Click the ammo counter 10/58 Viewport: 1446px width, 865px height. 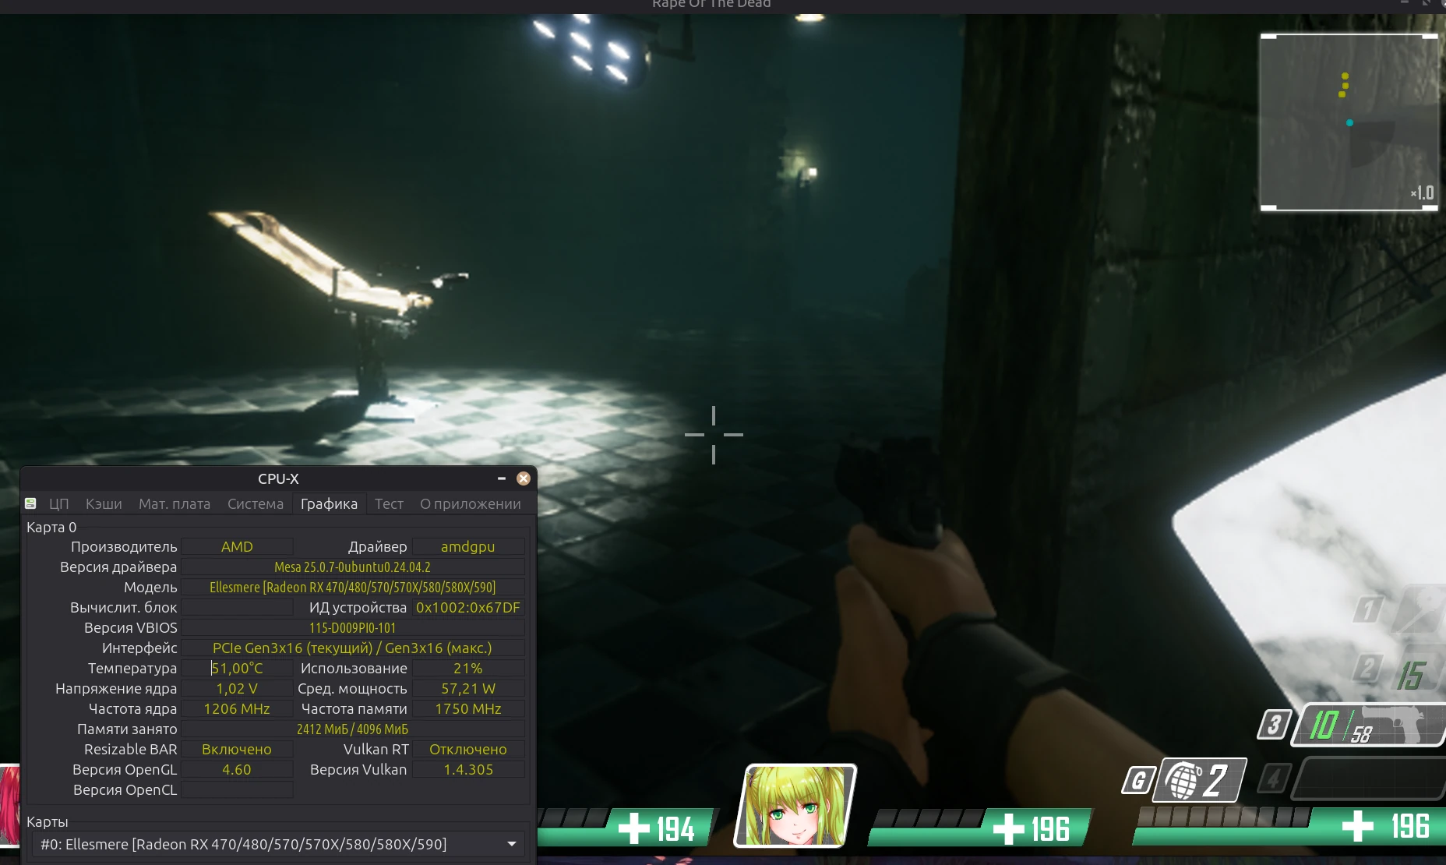pos(1339,726)
